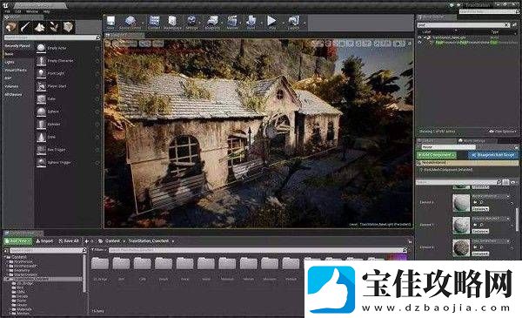Pick the Empty Actor icon

[x=41, y=48]
